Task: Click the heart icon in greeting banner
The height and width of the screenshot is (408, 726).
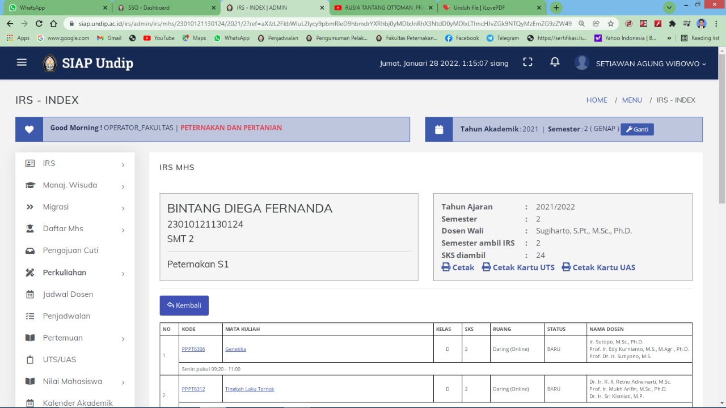Action: [29, 129]
